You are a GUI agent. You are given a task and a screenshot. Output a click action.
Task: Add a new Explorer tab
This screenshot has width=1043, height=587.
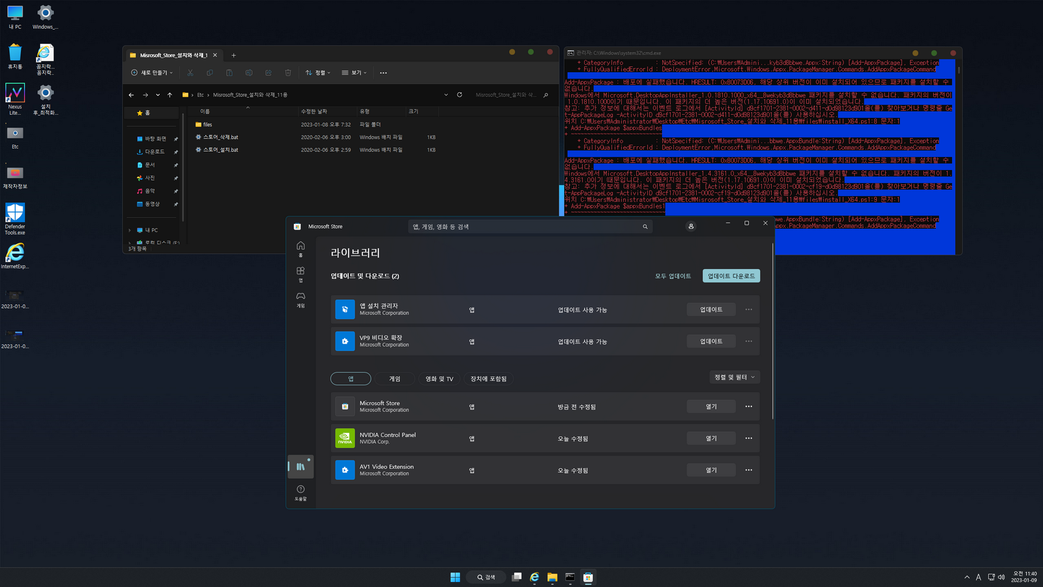point(234,55)
